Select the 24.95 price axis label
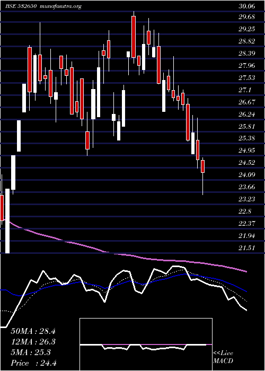Viewport: 265px width, 371px height. (246, 150)
